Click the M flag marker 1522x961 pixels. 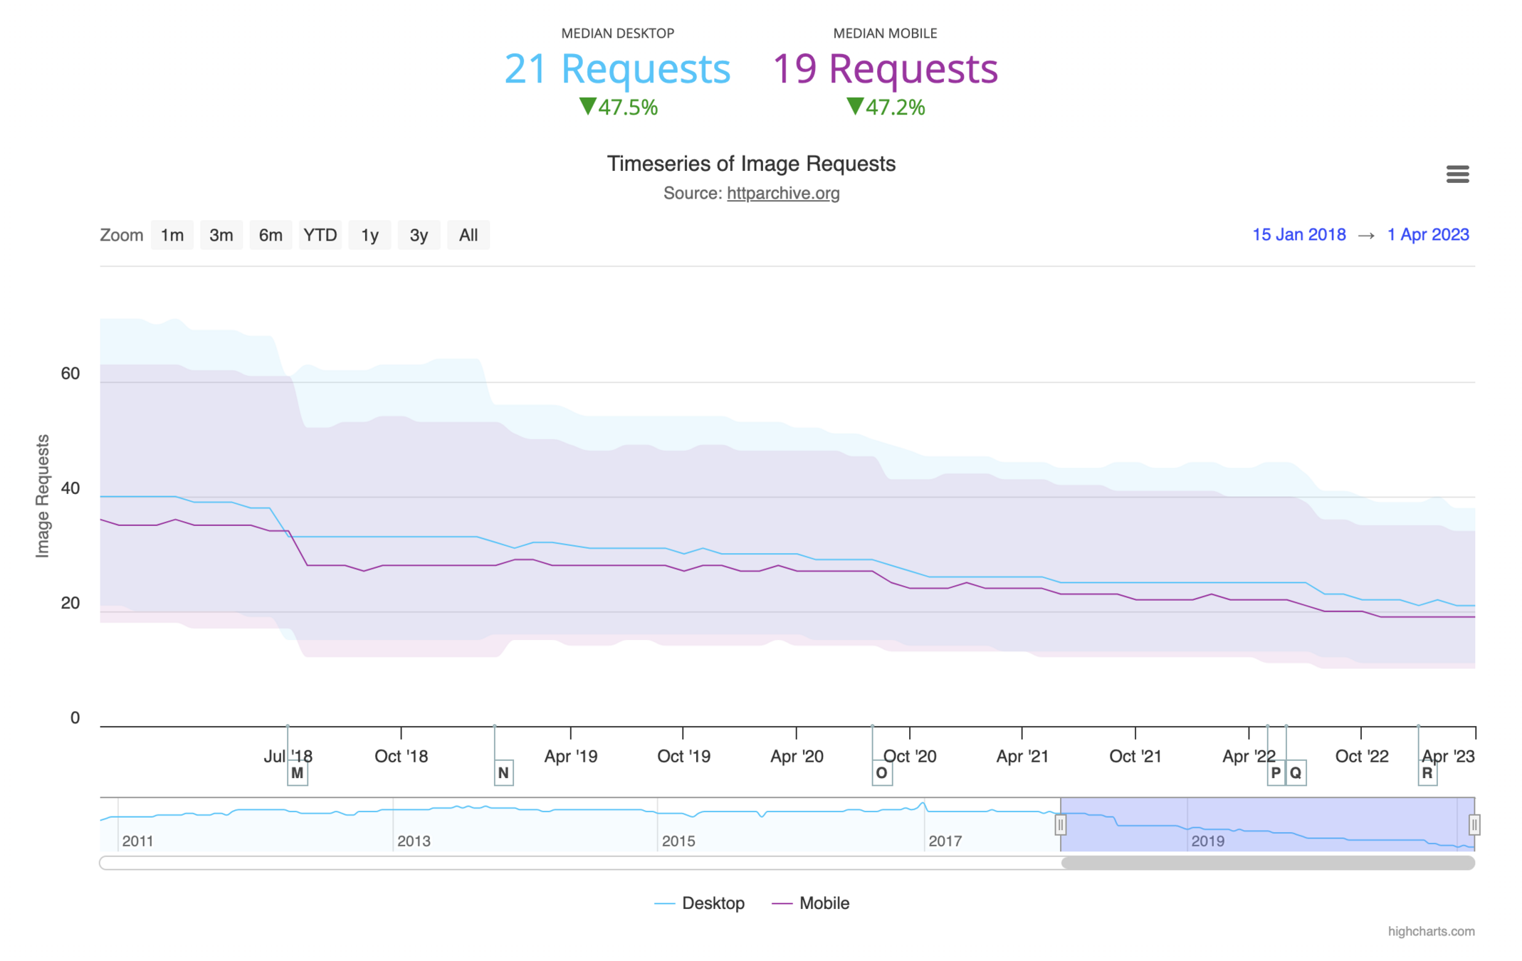point(298,773)
